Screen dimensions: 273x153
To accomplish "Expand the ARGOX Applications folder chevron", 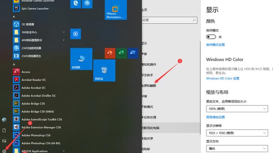I will coord(64,151).
